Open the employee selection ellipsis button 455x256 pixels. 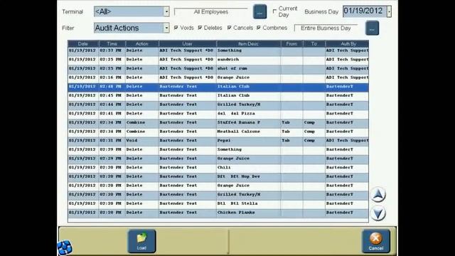259,12
